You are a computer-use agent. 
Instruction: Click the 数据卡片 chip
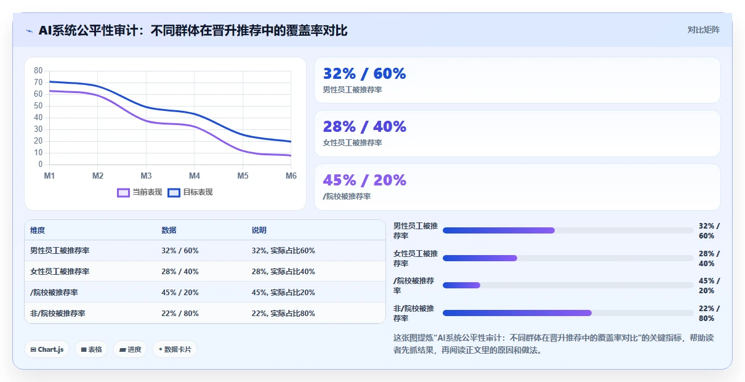(175, 349)
